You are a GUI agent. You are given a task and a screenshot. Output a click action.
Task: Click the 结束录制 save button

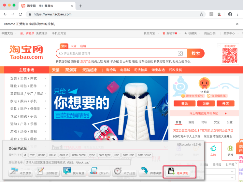point(178,172)
